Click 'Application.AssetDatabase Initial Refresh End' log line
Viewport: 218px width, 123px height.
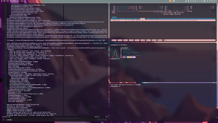click(23, 104)
